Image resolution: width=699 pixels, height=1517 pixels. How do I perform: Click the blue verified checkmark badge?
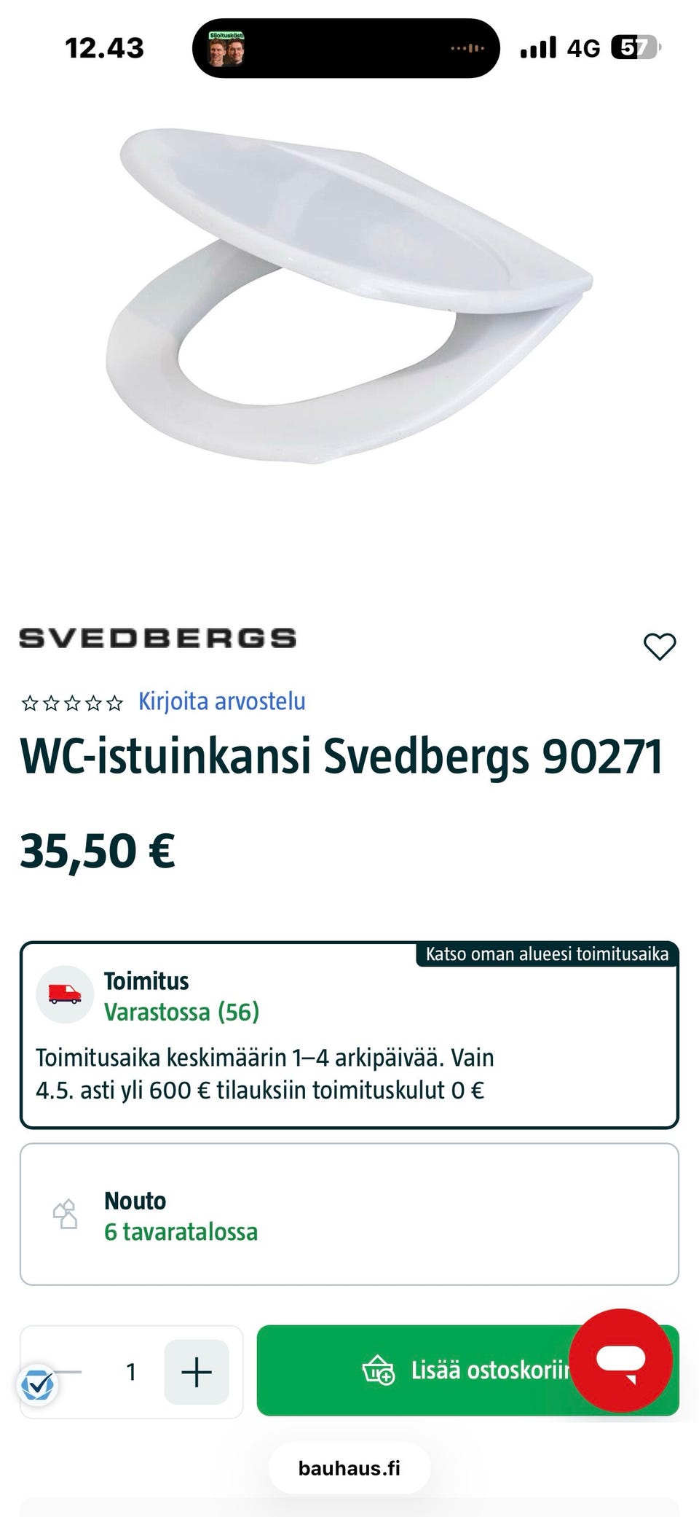coord(37,1384)
